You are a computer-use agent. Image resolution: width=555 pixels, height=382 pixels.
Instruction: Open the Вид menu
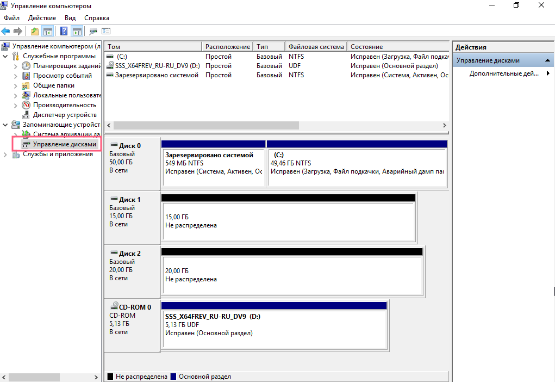(x=70, y=18)
